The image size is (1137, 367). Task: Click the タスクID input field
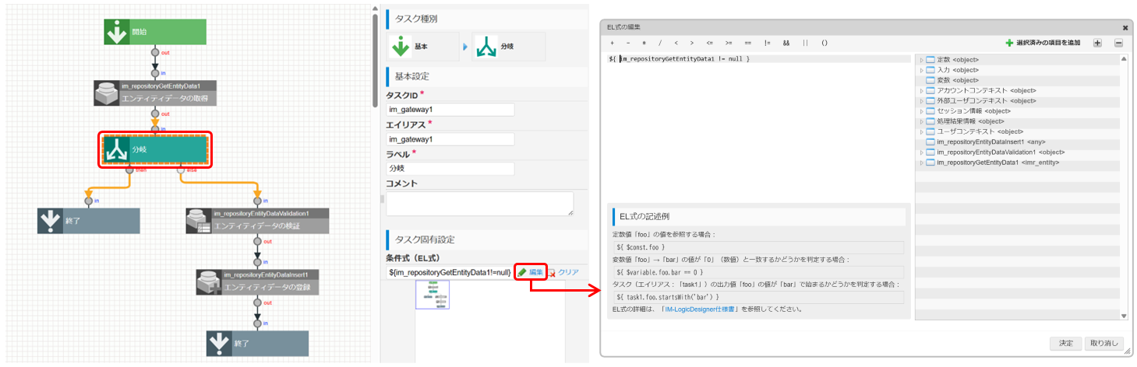click(450, 110)
